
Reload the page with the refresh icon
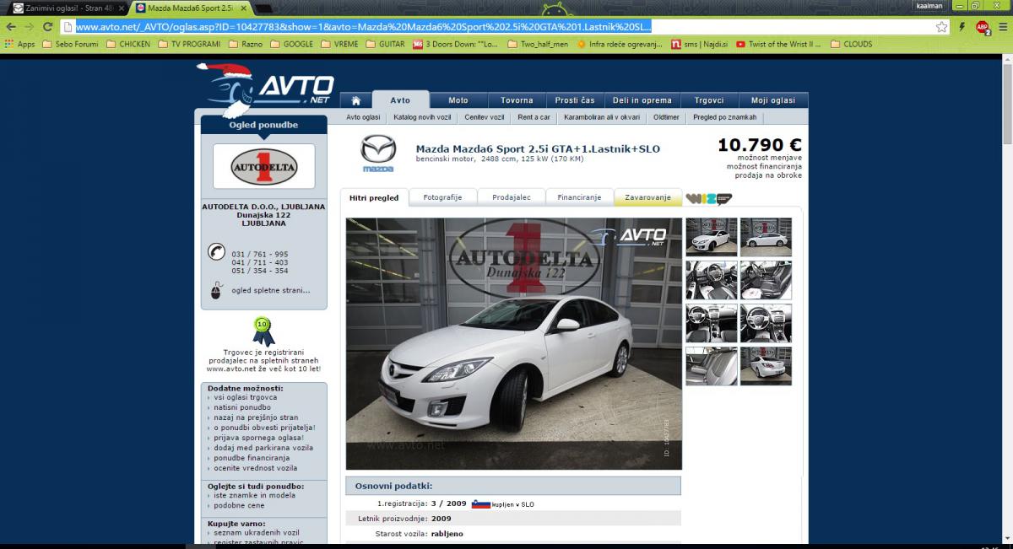coord(47,27)
